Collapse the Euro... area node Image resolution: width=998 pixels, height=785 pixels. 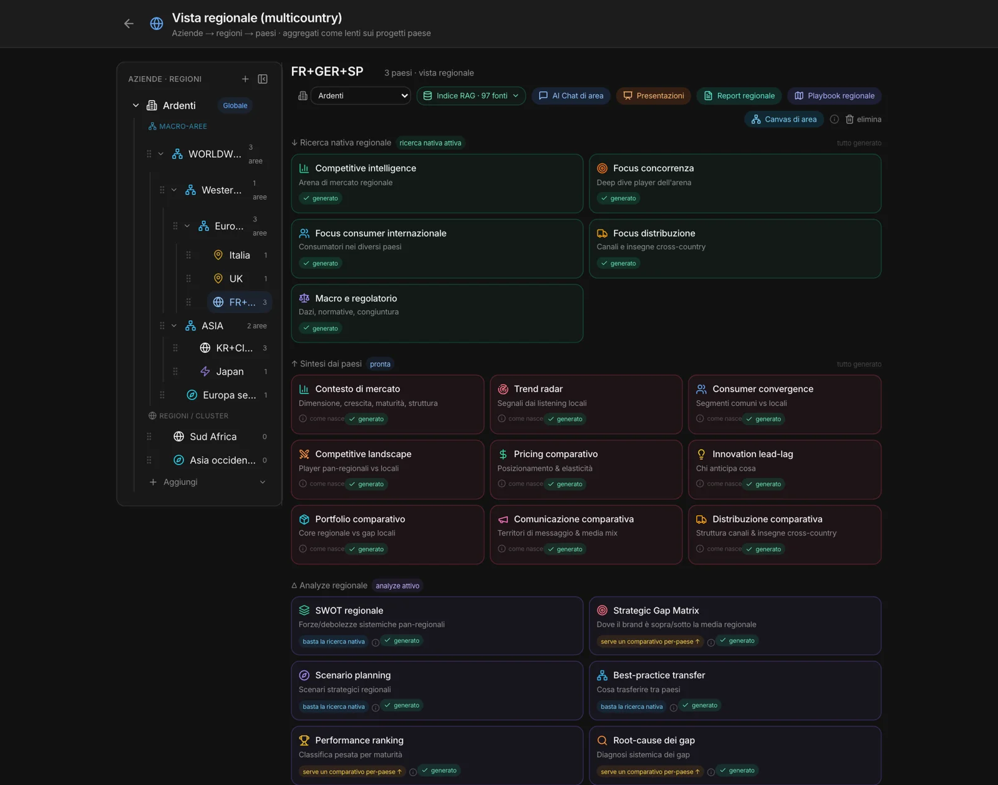click(187, 226)
